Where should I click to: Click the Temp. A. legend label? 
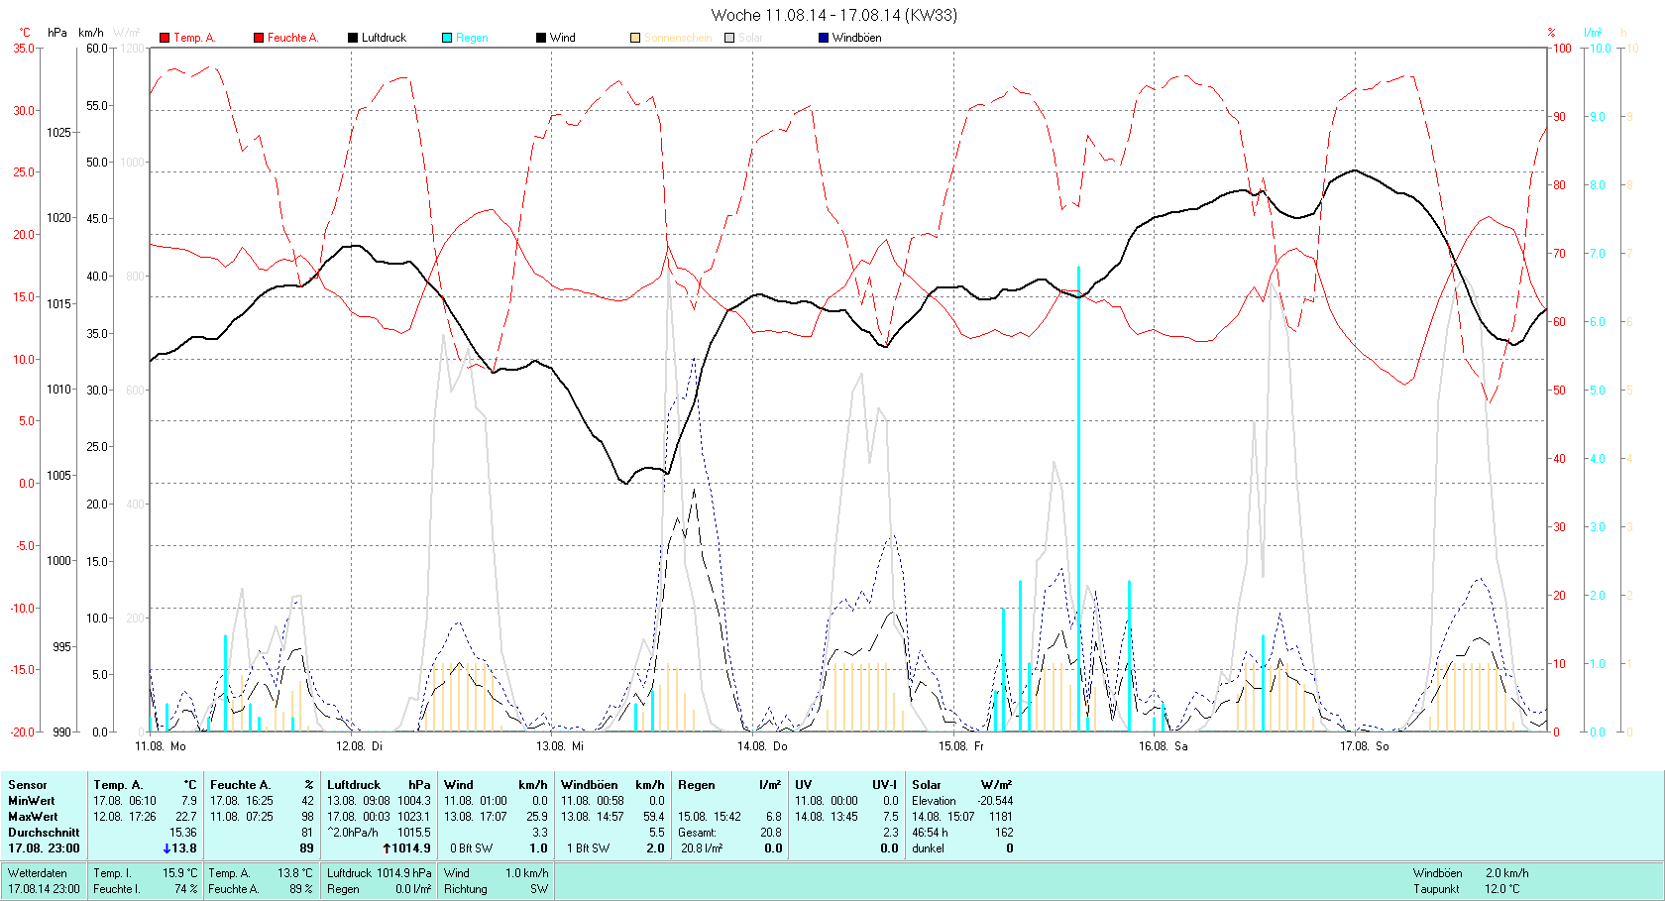194,38
